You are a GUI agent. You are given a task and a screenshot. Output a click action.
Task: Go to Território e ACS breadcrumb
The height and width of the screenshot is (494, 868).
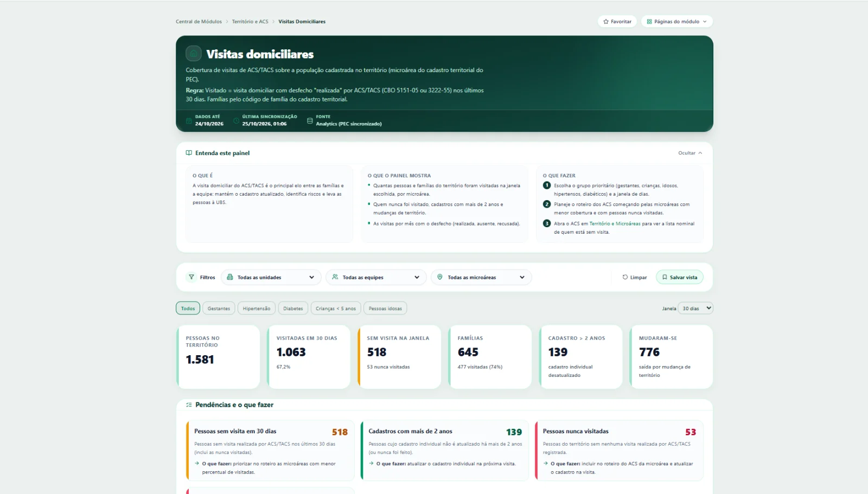[x=250, y=22]
